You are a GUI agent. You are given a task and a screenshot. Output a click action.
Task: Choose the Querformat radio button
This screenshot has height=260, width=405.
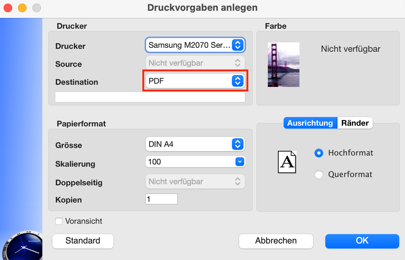point(319,175)
